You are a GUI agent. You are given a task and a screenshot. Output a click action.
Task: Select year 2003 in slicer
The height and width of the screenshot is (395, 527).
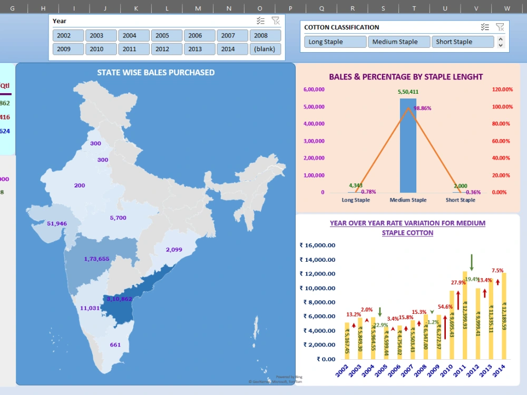pyautogui.click(x=101, y=36)
